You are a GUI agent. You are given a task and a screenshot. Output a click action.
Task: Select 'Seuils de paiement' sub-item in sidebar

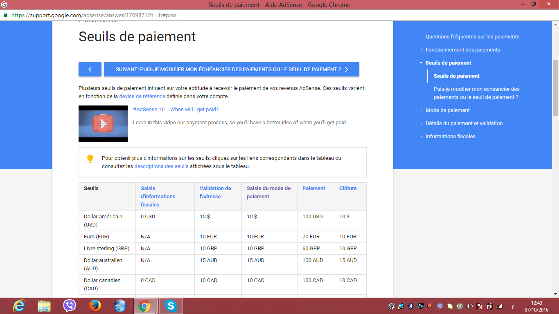click(457, 76)
